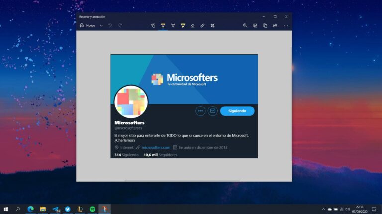Click the @microsofterses handle text
Viewport: 382px width, 214px height.
(x=128, y=128)
